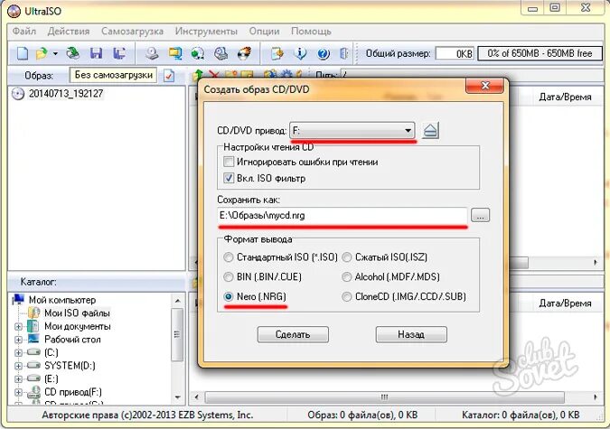Open the Помощь menu
610x429 pixels.
[311, 31]
